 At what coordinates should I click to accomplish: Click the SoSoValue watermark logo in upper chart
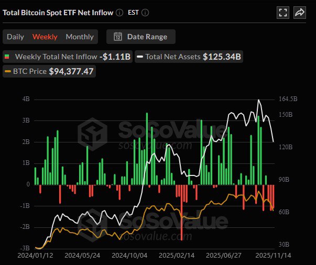pyautogui.click(x=92, y=134)
